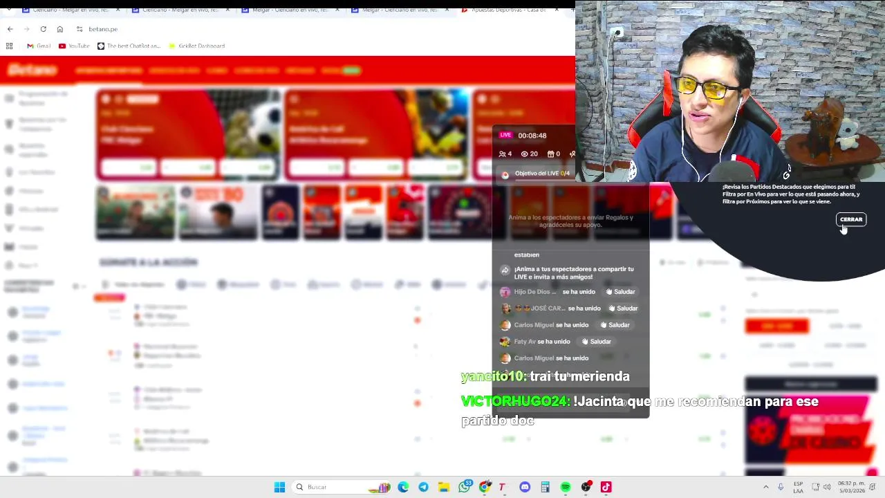885x498 pixels.
Task: Open the red T app on taskbar
Action: (502, 487)
